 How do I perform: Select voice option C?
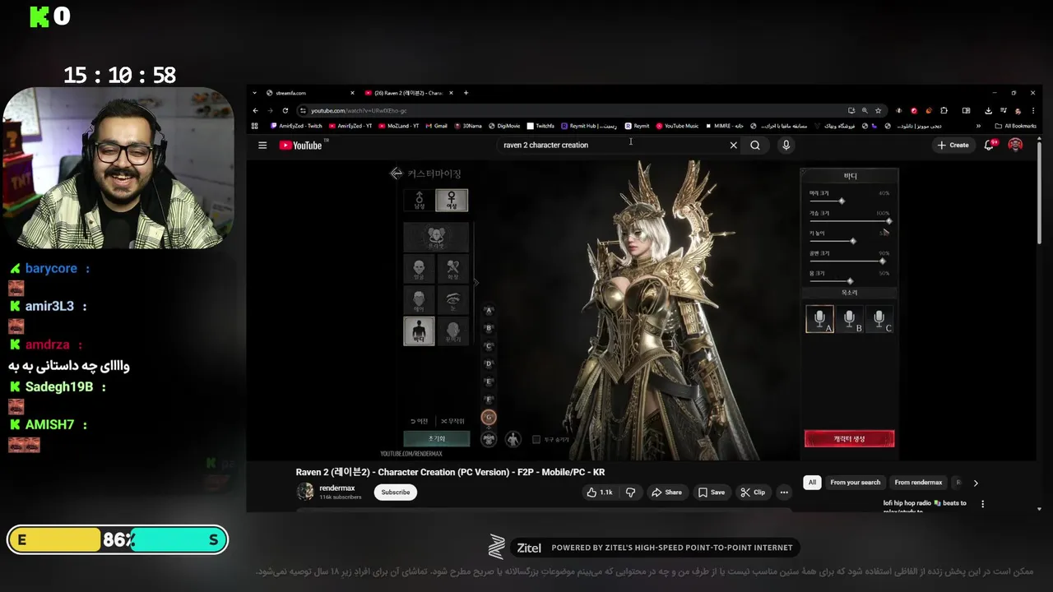coord(879,319)
